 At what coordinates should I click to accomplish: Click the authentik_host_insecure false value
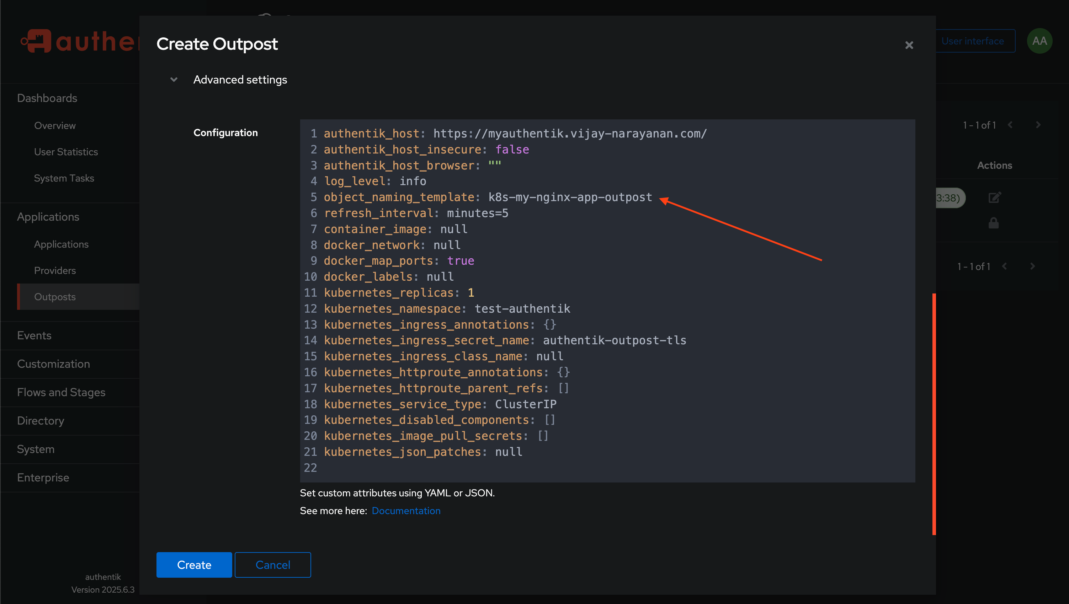(x=512, y=149)
